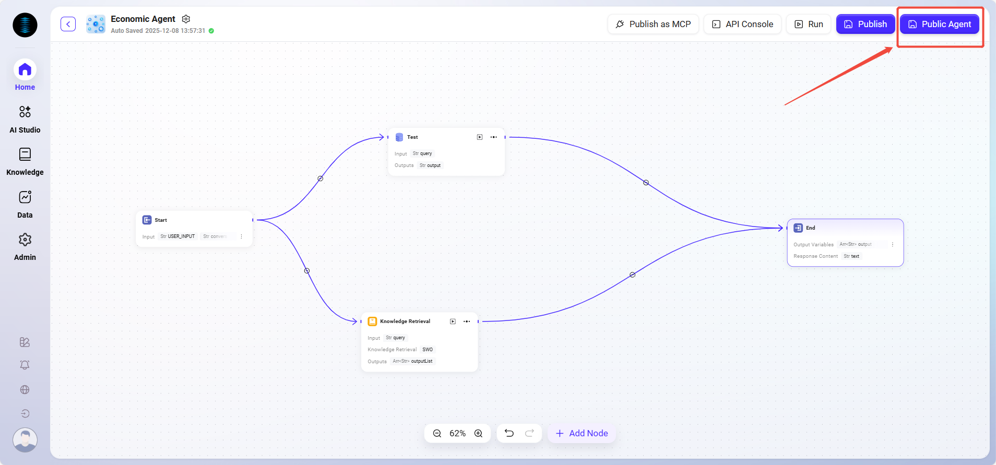Run the Test node individually

480,137
